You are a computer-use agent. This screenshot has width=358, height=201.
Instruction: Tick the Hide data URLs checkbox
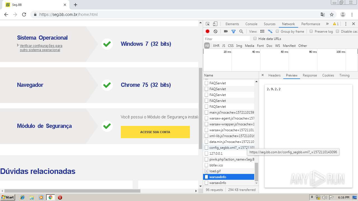click(x=255, y=39)
